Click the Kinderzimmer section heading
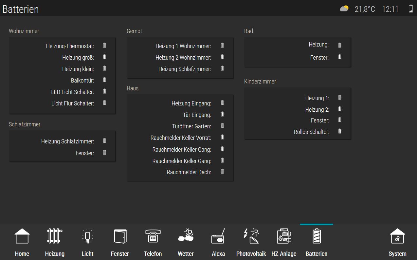 click(260, 82)
